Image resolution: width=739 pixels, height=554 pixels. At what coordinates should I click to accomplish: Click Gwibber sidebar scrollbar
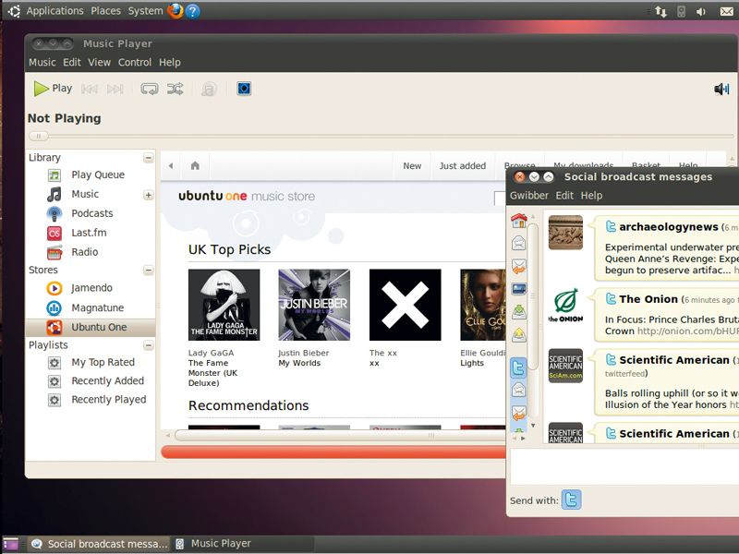(x=533, y=296)
